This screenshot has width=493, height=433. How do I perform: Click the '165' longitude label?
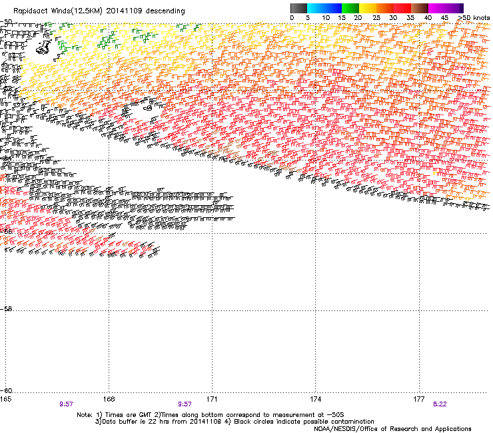5,399
